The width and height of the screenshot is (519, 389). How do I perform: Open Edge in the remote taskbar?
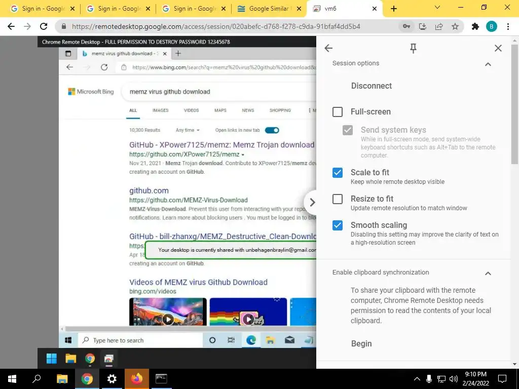point(251,340)
